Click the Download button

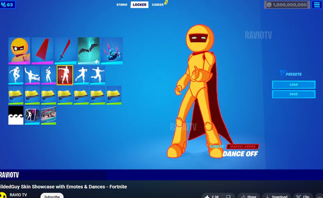click(x=276, y=196)
